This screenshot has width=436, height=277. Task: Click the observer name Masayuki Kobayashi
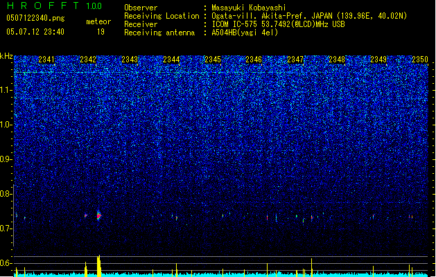point(249,8)
